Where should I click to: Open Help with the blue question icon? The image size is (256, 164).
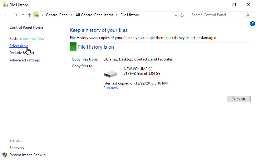pyautogui.click(x=253, y=24)
